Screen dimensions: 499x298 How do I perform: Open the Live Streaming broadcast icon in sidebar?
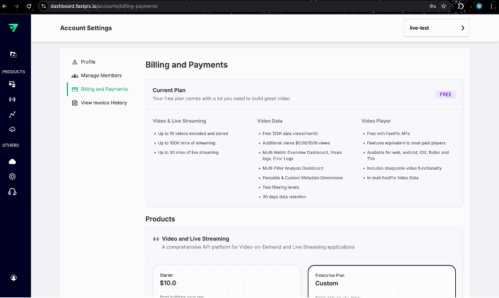tap(12, 99)
